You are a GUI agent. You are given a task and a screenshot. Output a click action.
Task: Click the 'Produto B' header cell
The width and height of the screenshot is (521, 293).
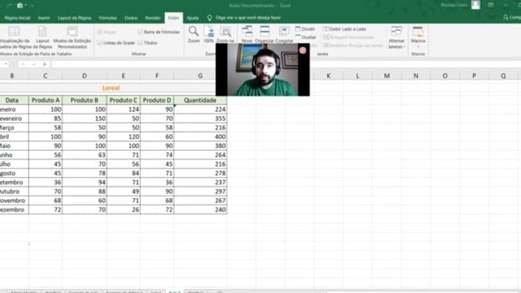pos(84,100)
